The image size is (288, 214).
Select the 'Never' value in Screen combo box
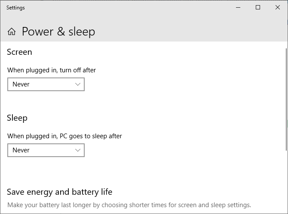click(21, 84)
